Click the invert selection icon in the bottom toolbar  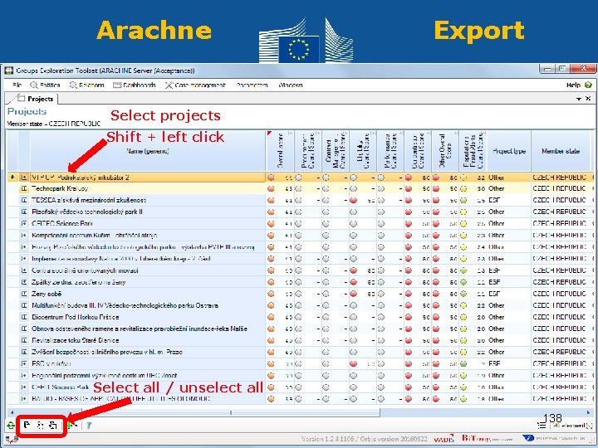(x=53, y=425)
